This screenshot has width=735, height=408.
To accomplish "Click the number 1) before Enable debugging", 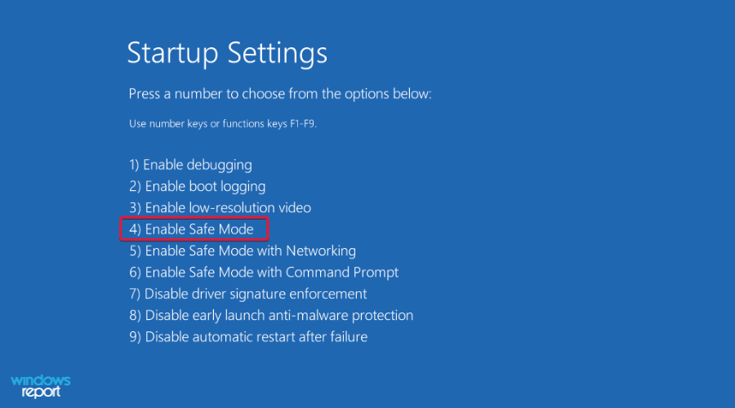I will (135, 165).
